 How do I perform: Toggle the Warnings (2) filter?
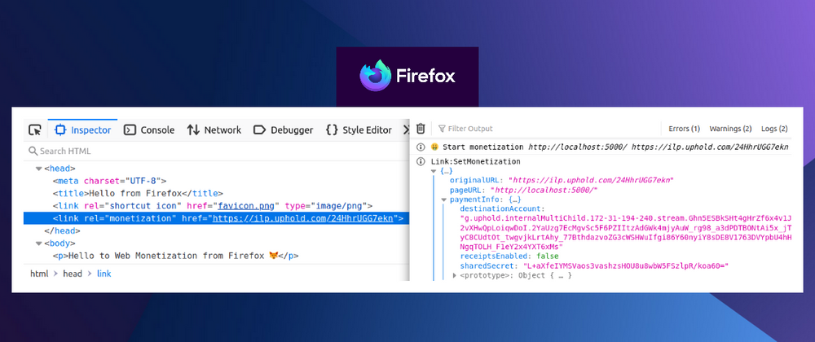(730, 129)
